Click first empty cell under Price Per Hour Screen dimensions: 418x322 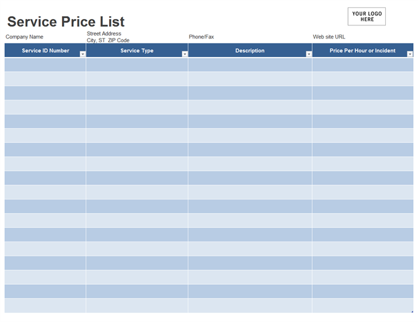[x=362, y=65]
